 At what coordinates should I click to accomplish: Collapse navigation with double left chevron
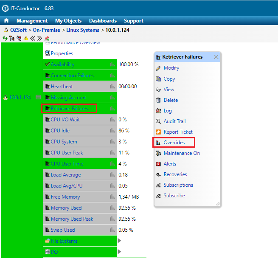[32, 38]
